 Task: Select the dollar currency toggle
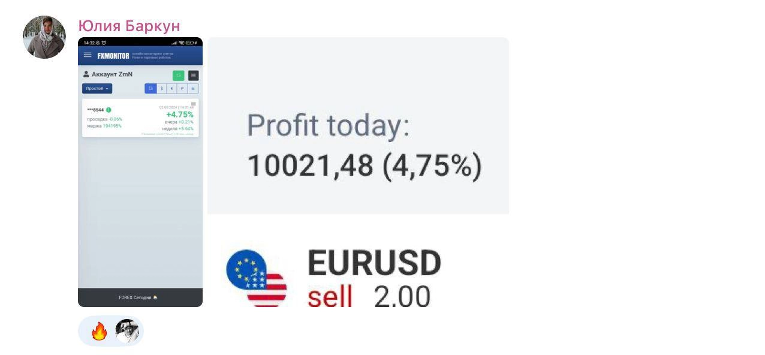161,89
